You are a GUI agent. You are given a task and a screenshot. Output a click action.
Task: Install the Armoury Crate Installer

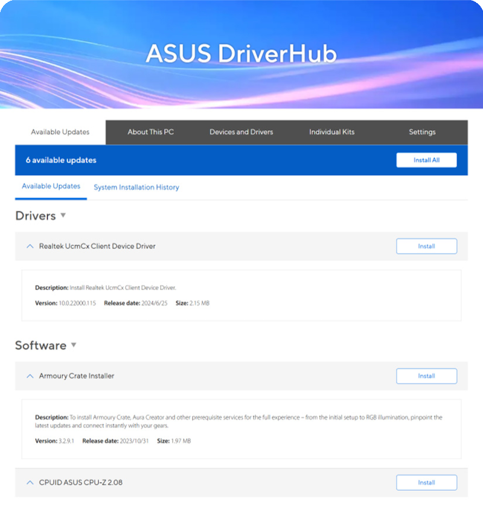[x=426, y=376]
